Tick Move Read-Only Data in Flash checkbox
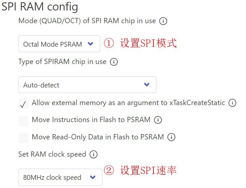Viewport: 246px width, 188px height. pos(23,137)
